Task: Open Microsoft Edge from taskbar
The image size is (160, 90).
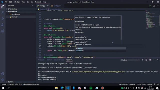Action: tap(62, 88)
